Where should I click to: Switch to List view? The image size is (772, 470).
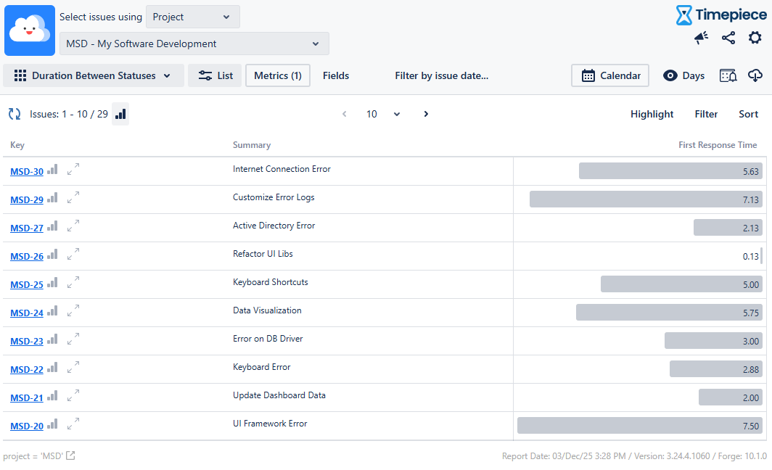click(x=215, y=75)
